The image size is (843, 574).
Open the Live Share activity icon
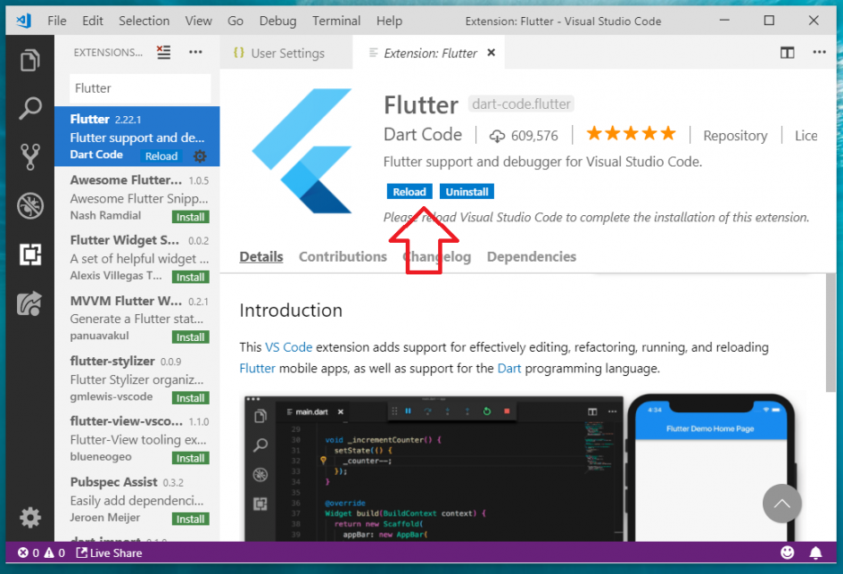[30, 304]
